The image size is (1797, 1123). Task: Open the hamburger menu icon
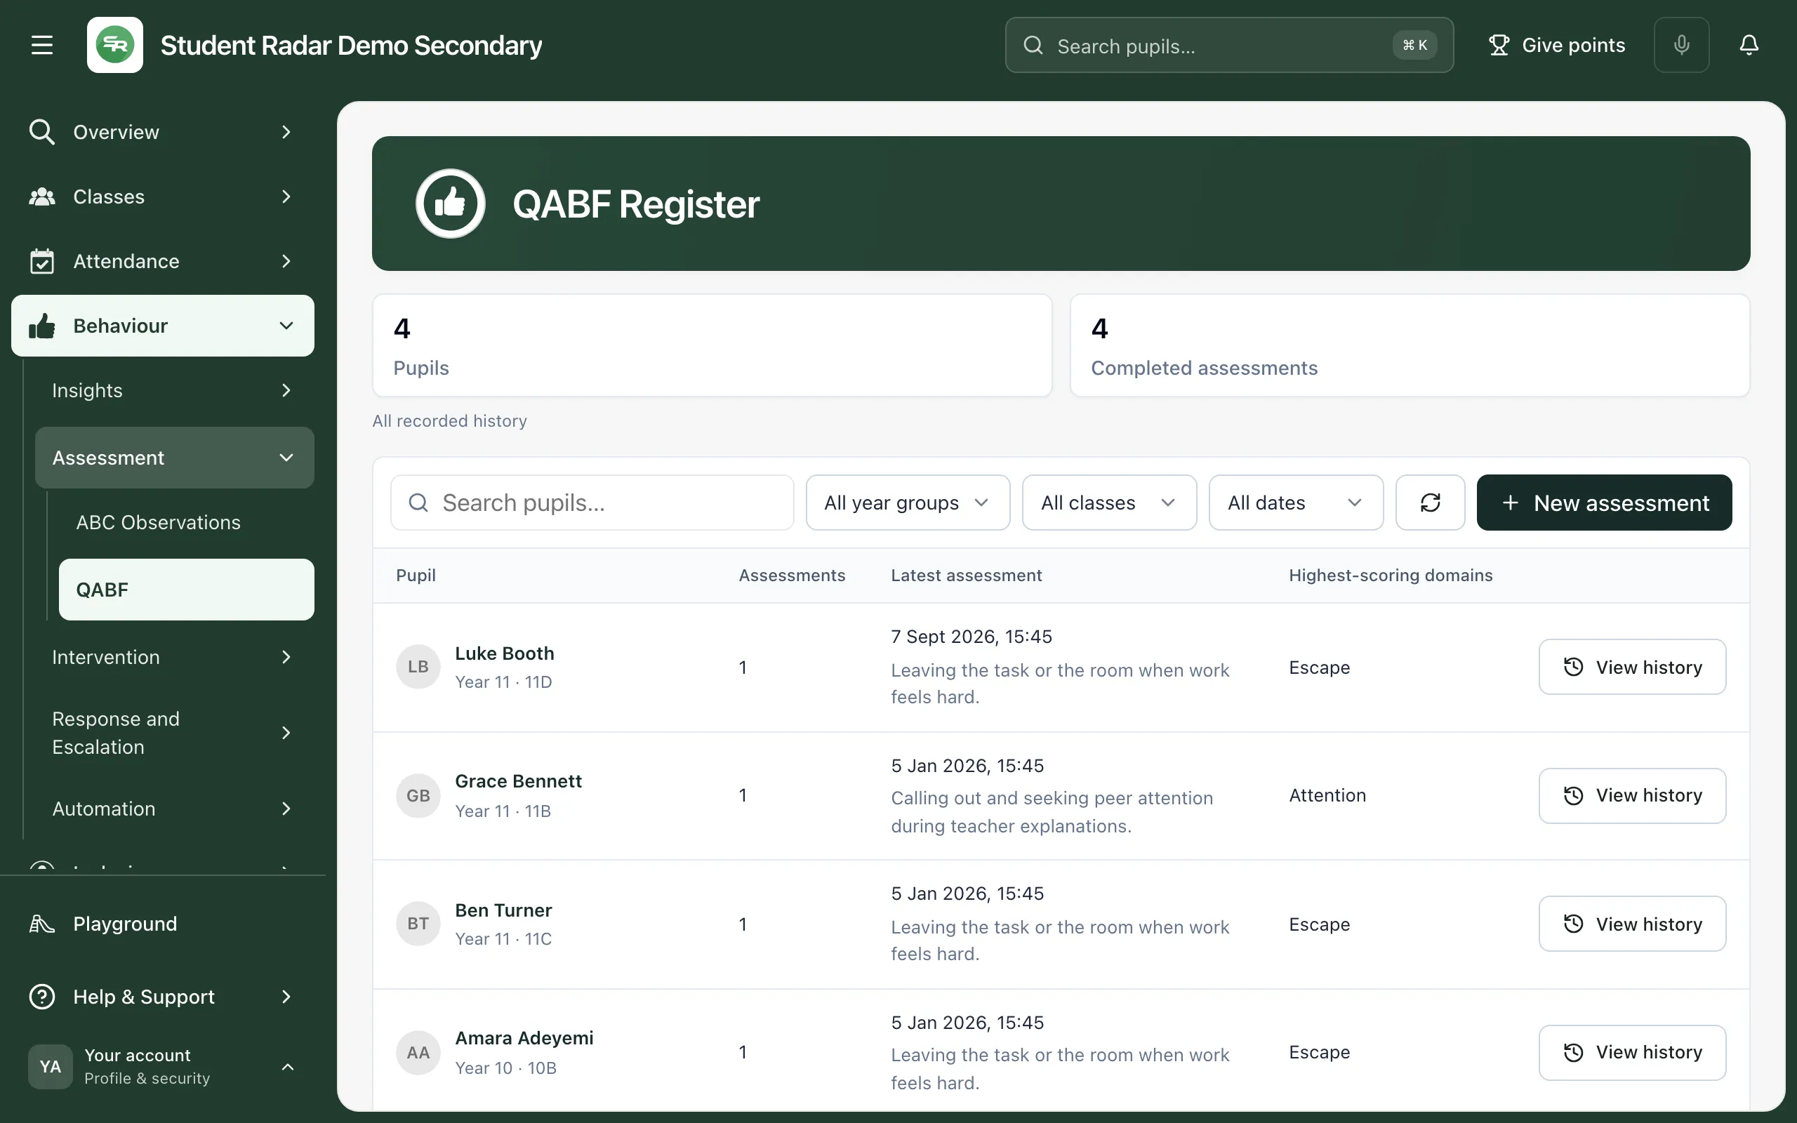pyautogui.click(x=41, y=46)
